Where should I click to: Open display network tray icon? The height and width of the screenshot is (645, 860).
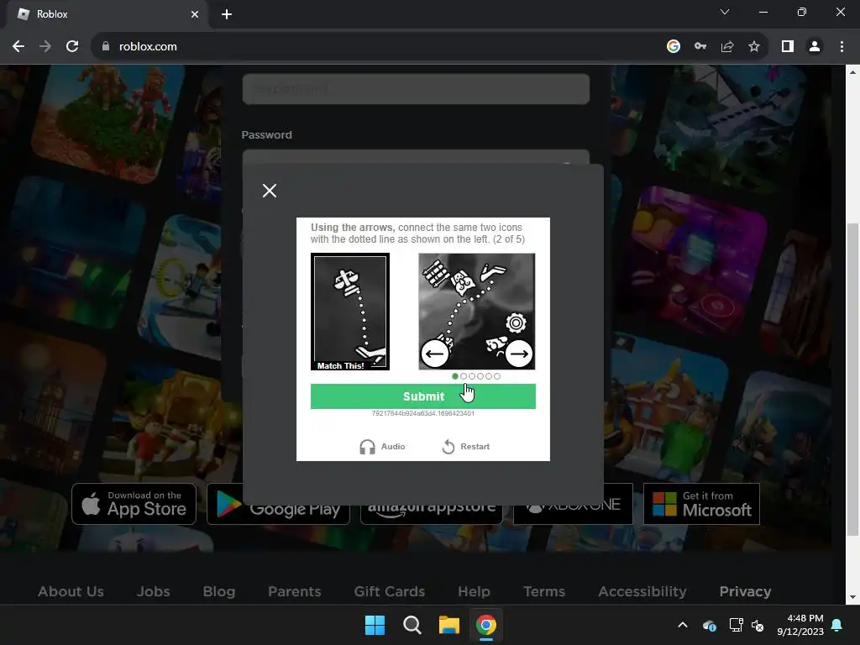(x=736, y=625)
